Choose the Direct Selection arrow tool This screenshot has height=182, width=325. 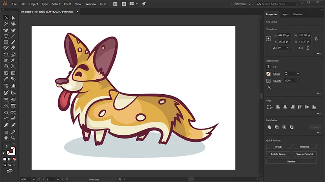(13, 18)
